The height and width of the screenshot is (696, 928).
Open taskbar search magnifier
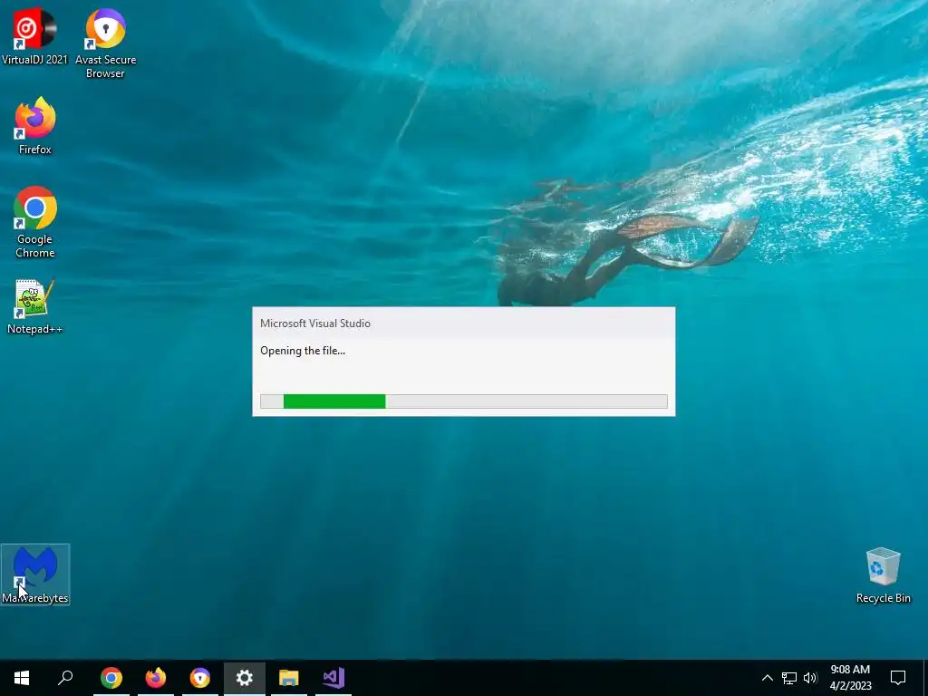(x=65, y=678)
